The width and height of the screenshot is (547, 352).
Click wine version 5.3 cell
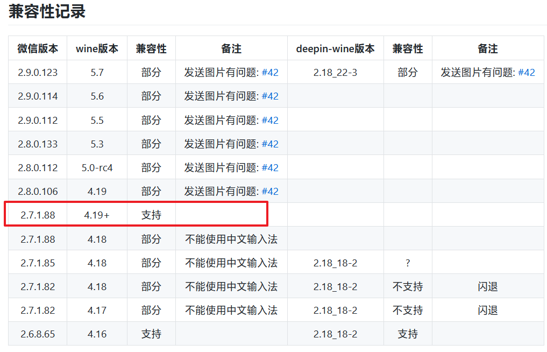(97, 144)
